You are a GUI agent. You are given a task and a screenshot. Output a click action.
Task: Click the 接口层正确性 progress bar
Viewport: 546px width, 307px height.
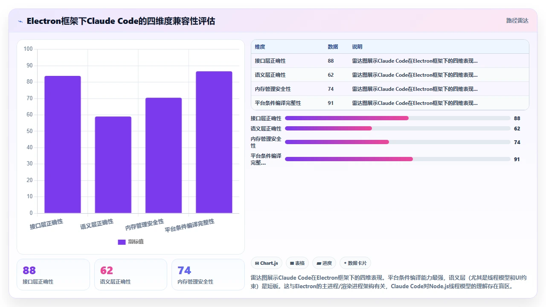[398, 118]
